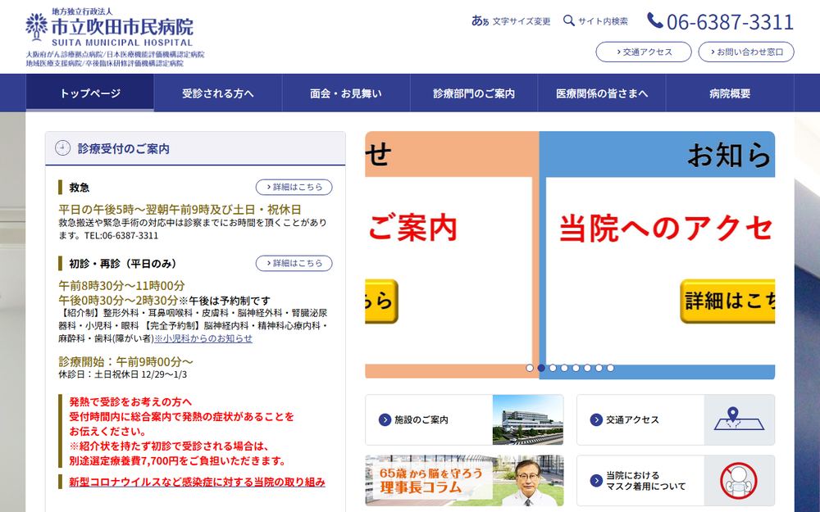The height and width of the screenshot is (512, 820).
Task: Select the seventh carousel dot
Action: [599, 368]
